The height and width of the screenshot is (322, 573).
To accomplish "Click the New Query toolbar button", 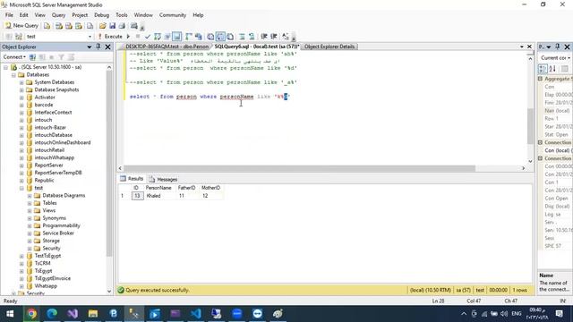I will [21, 26].
